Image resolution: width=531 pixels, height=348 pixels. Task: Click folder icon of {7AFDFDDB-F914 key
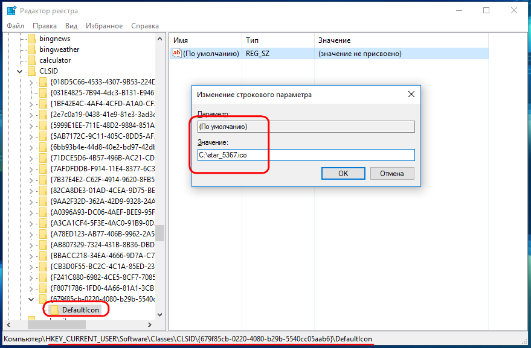[x=43, y=168]
